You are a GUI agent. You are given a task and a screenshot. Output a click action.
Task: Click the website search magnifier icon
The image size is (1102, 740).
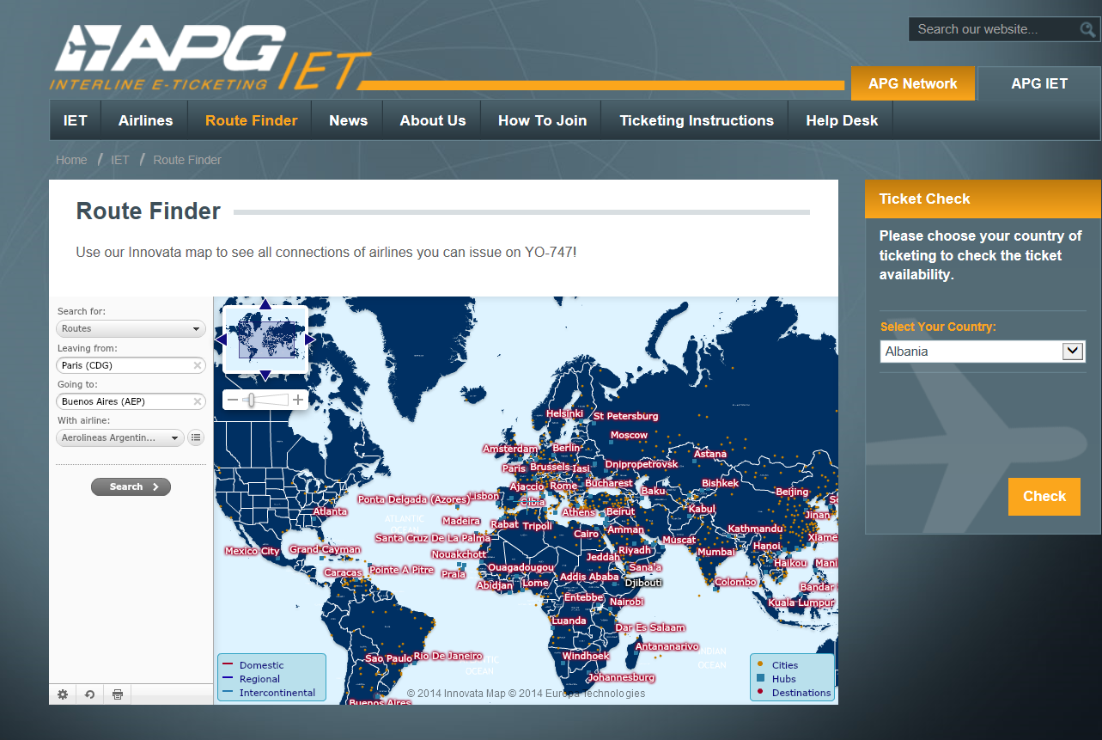click(1087, 29)
